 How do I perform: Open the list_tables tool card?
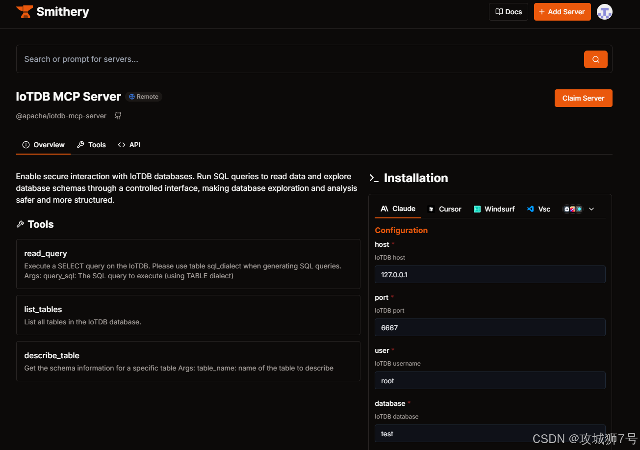(x=188, y=315)
